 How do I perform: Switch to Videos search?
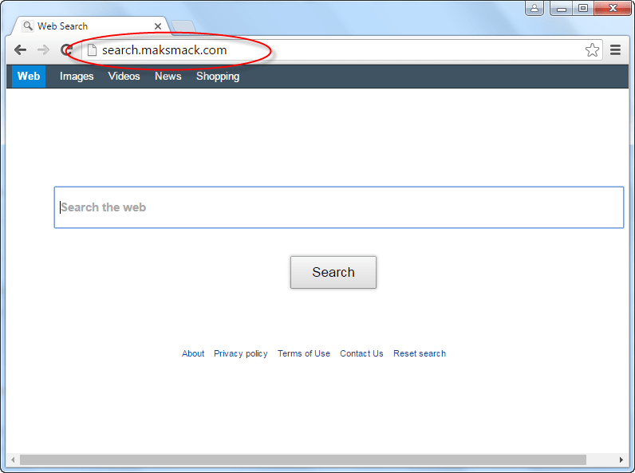pos(124,76)
